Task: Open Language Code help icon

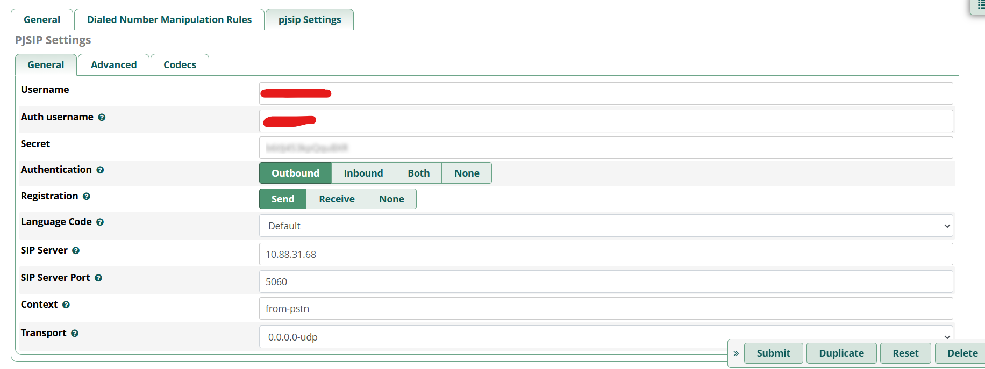Action: [x=100, y=222]
